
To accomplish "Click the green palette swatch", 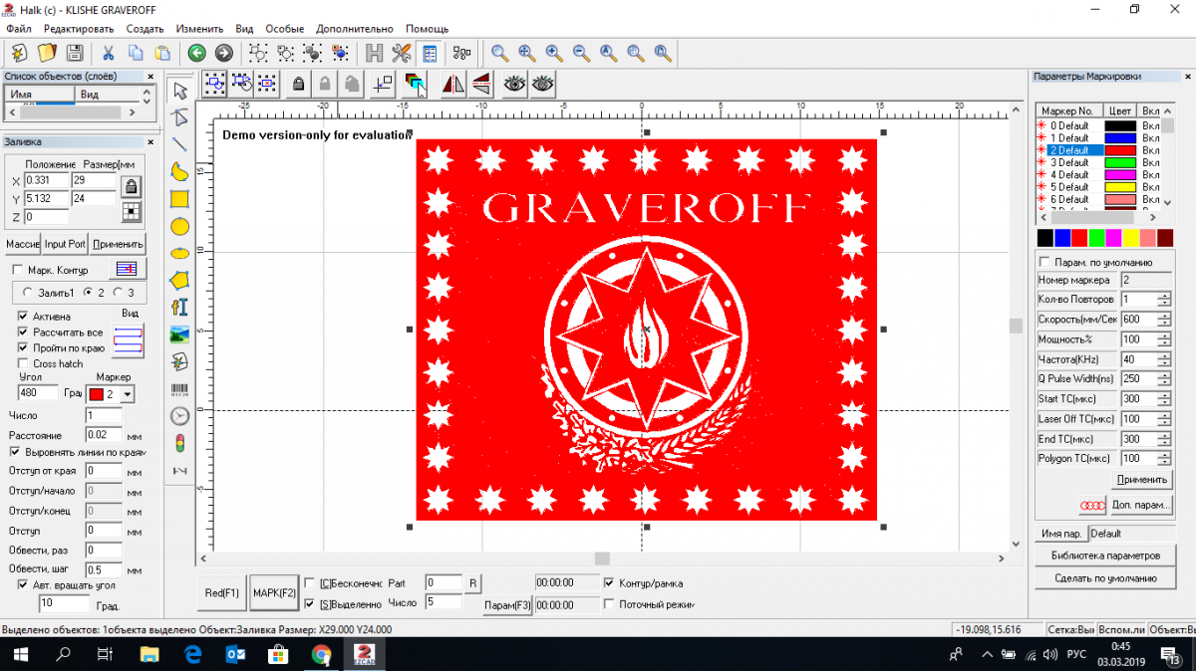I will pyautogui.click(x=1096, y=238).
